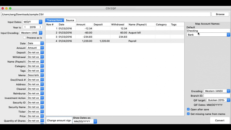
Task: Uncheck Open after save
Action: (188, 109)
